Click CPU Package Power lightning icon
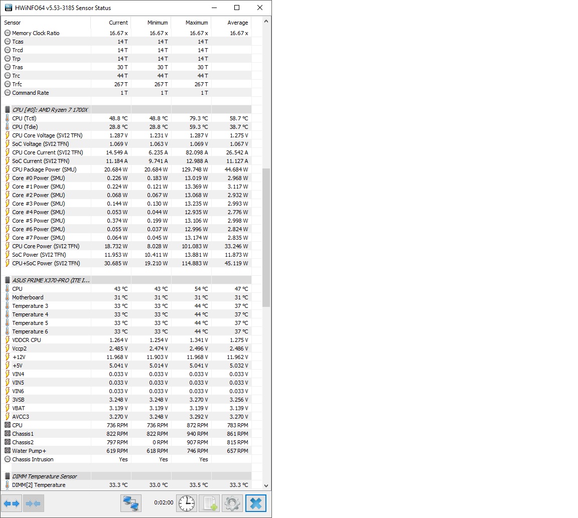Screen dimensions: 578x518 coord(8,169)
